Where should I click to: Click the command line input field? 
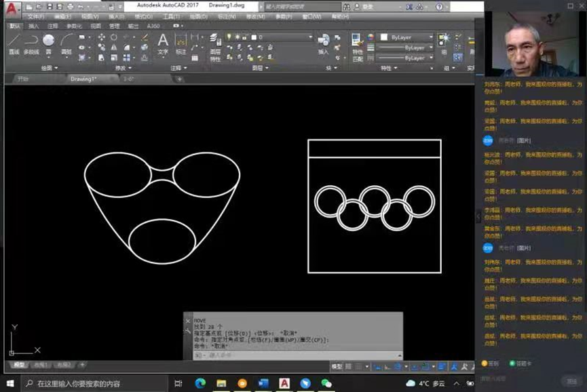(271, 355)
